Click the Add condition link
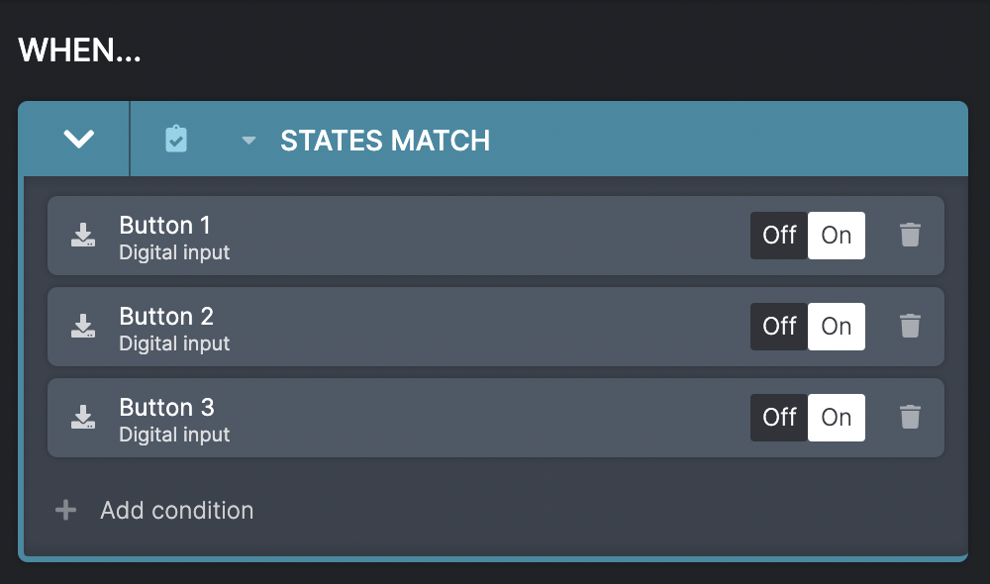Viewport: 990px width, 584px height. point(177,510)
